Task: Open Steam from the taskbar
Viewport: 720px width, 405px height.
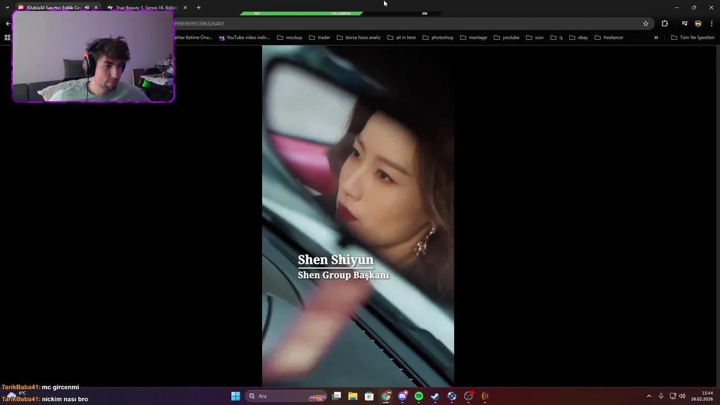Action: coord(435,396)
